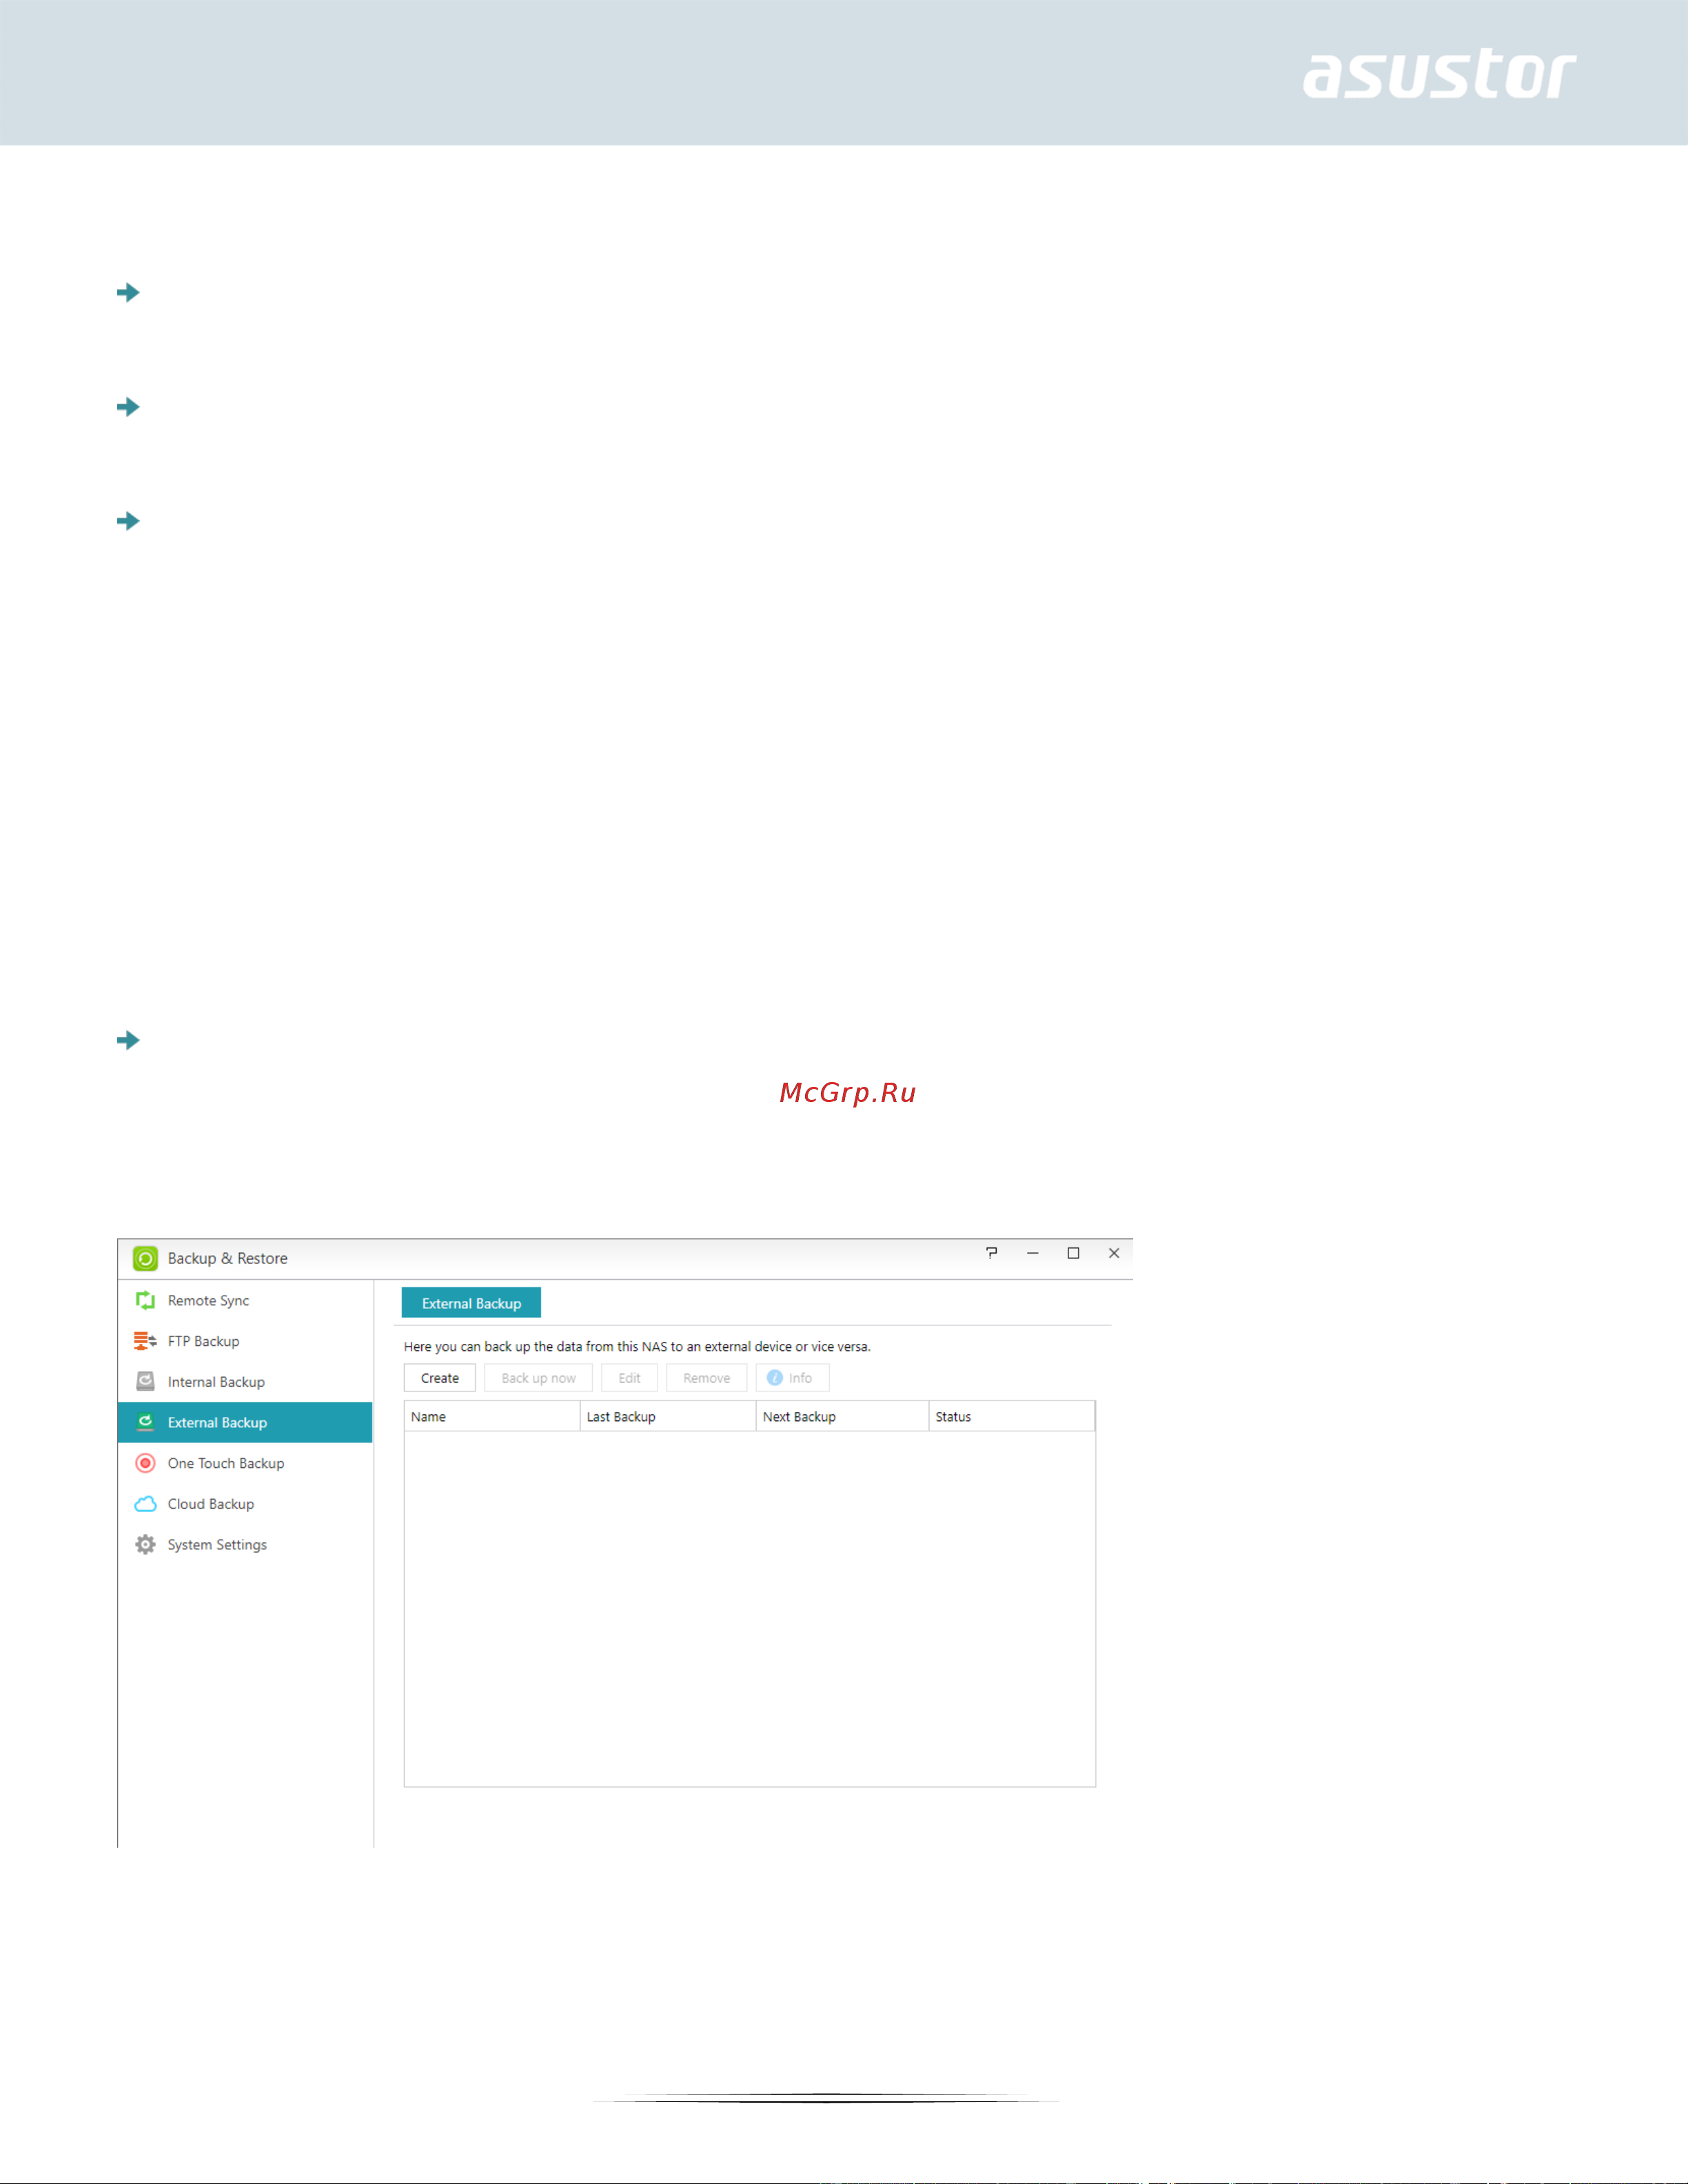The width and height of the screenshot is (1688, 2184).
Task: Click the Cloud Backup cloud icon
Action: coord(145,1504)
